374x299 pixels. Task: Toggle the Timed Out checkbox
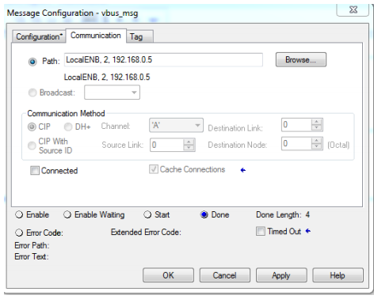tap(261, 231)
